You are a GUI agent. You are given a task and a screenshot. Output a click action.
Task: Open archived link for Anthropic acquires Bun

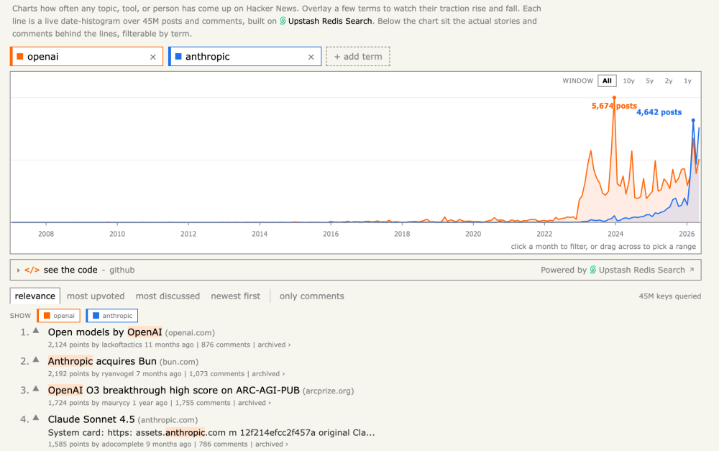click(x=268, y=374)
